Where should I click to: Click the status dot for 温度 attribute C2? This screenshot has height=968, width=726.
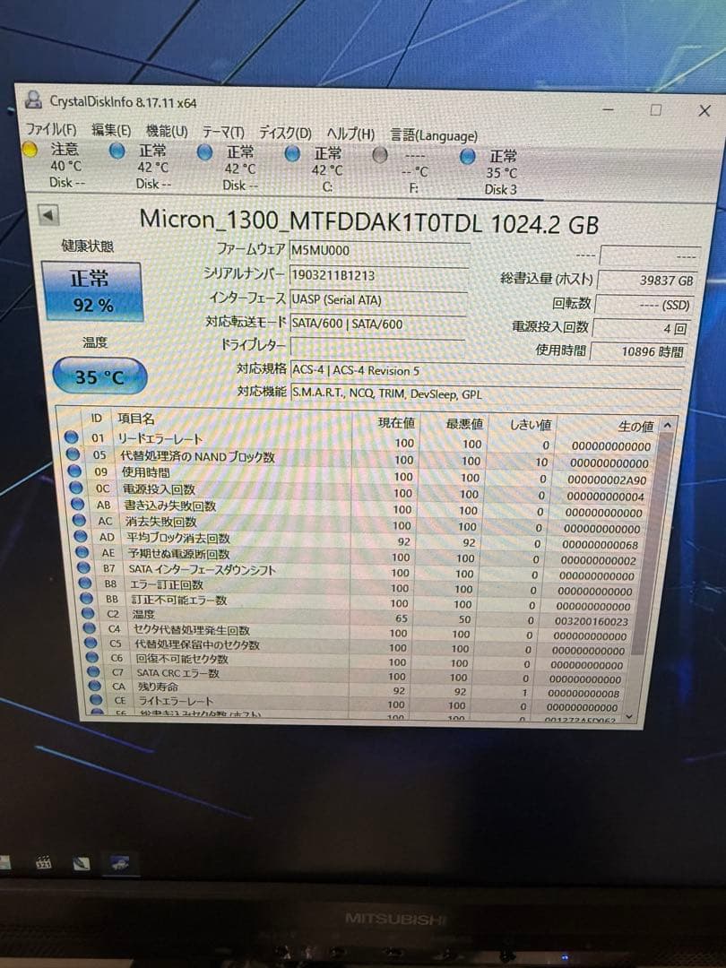(89, 614)
